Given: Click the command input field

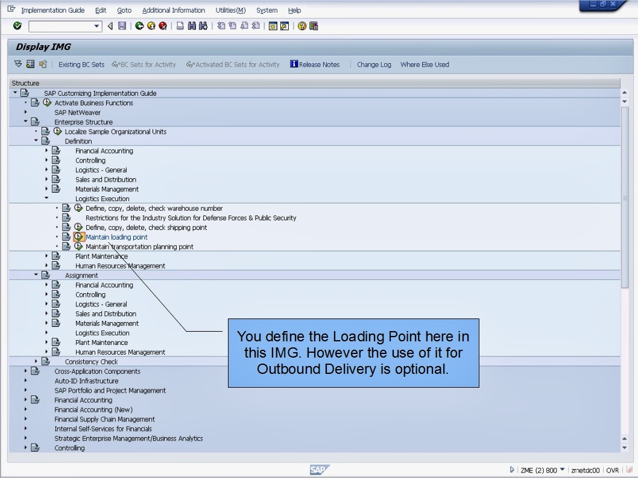Looking at the screenshot, I should (x=61, y=26).
